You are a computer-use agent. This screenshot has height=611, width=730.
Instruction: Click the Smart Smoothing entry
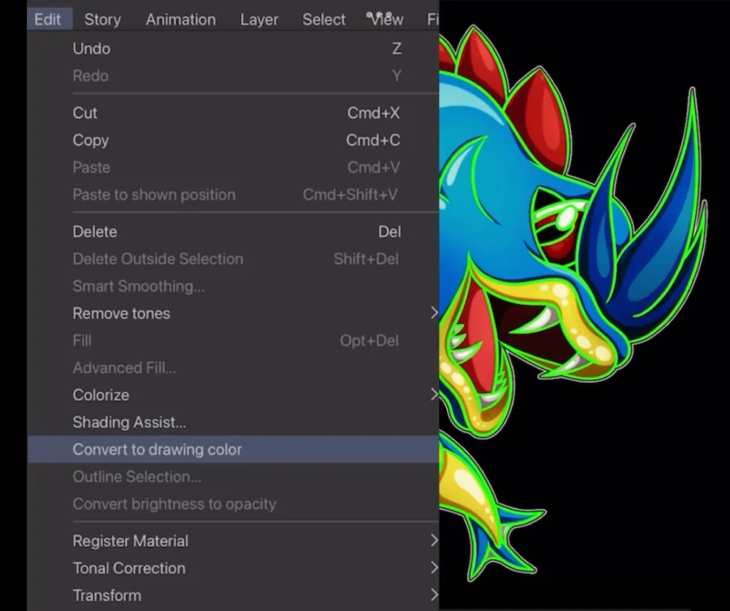point(233,286)
